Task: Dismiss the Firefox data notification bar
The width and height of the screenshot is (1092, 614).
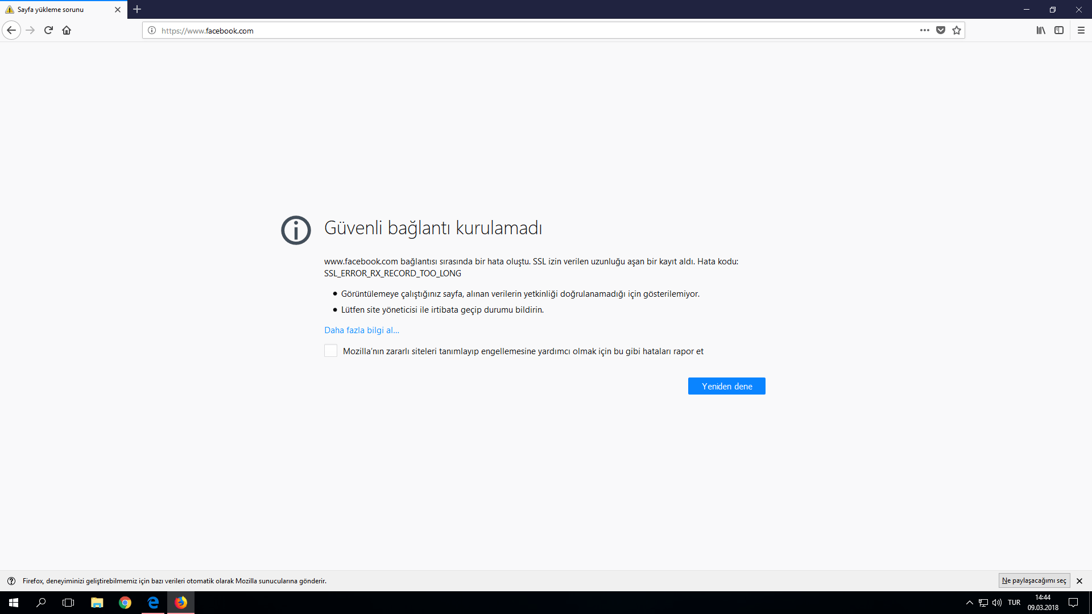Action: pos(1079,581)
